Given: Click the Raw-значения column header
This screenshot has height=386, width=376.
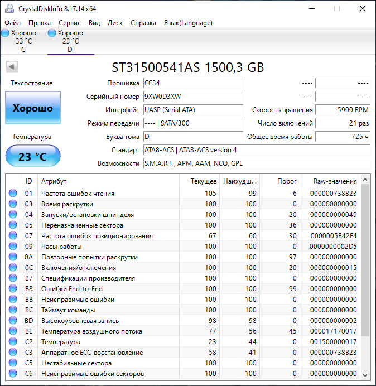Looking at the screenshot, I should point(335,181).
